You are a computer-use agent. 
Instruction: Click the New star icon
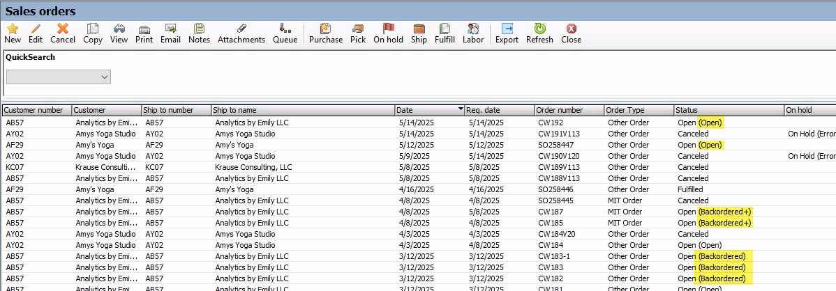point(13,29)
